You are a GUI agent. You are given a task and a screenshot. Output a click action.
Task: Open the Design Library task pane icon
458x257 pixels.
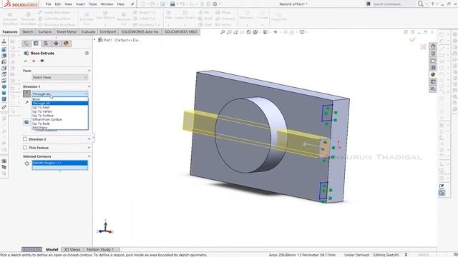tap(433, 53)
